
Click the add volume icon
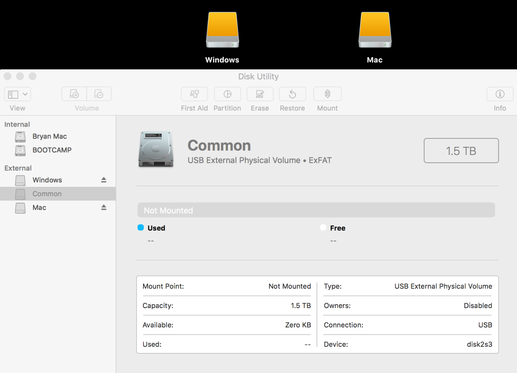coord(74,94)
